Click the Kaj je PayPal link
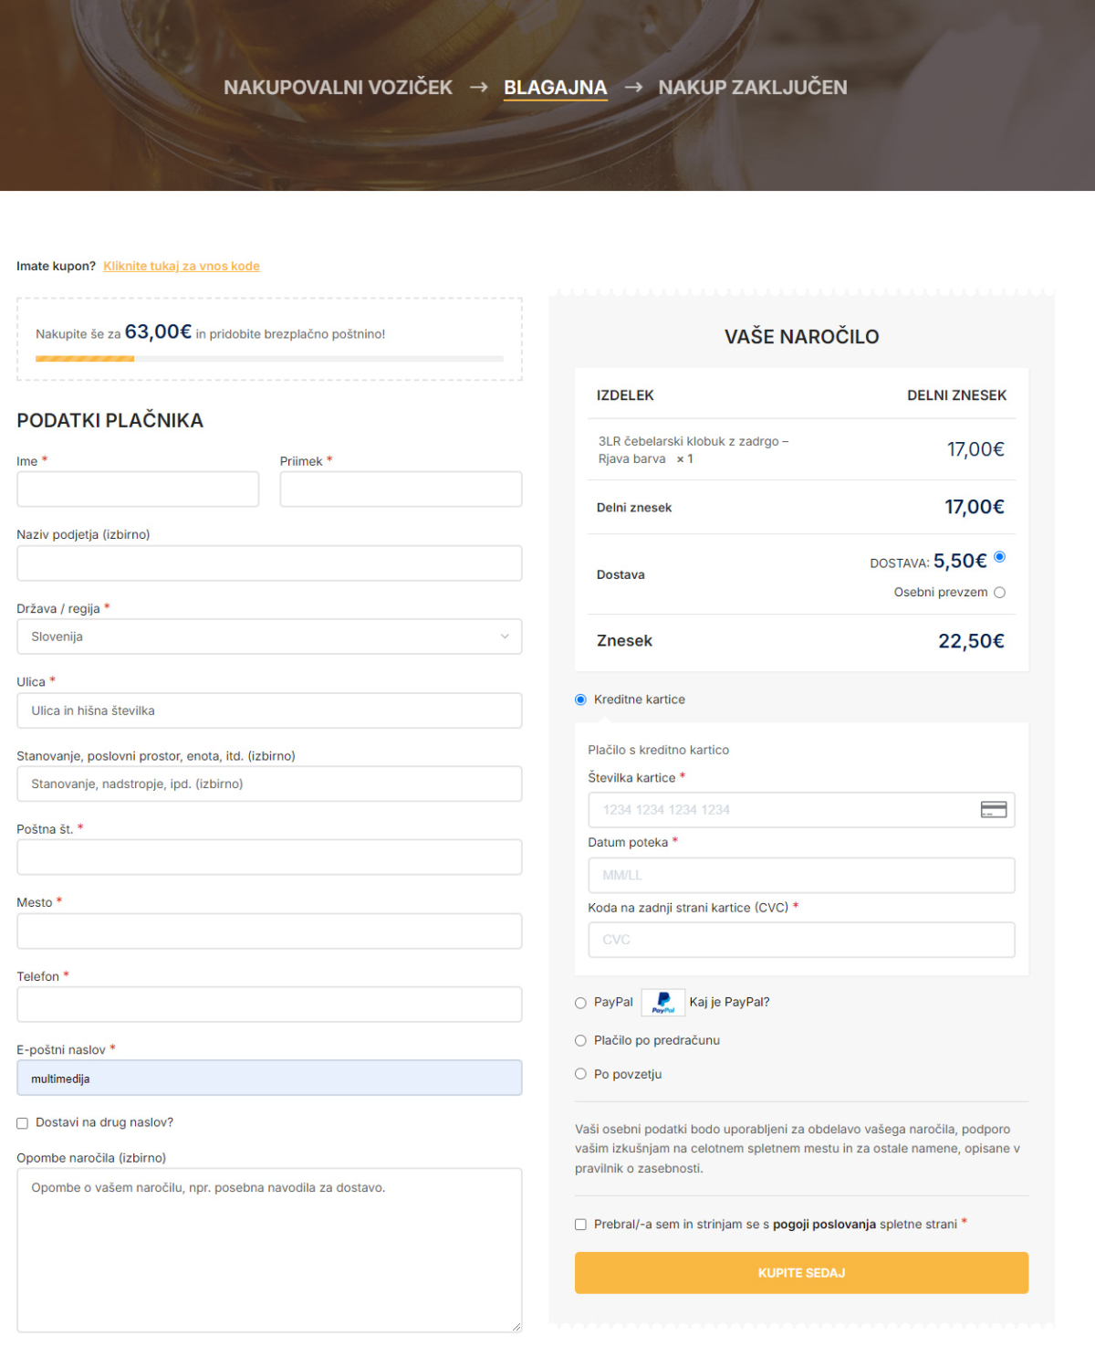 click(729, 1003)
